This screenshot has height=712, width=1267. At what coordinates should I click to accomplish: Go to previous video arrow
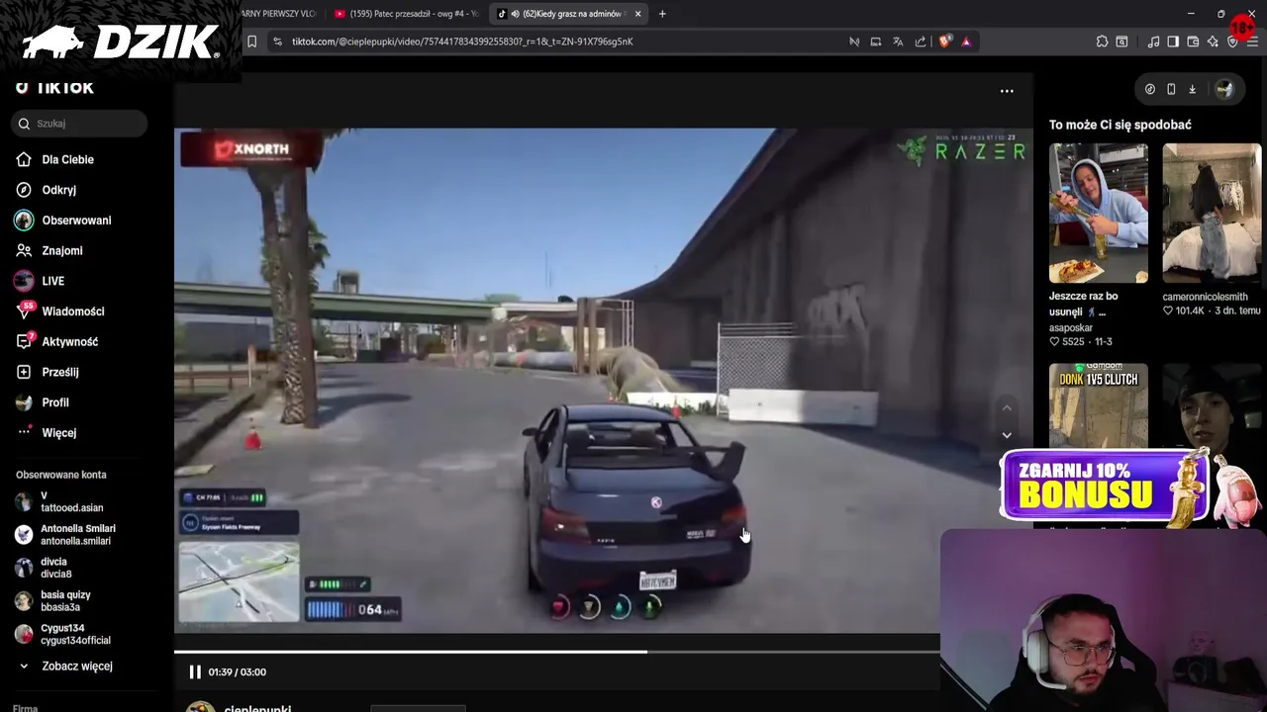1007,408
